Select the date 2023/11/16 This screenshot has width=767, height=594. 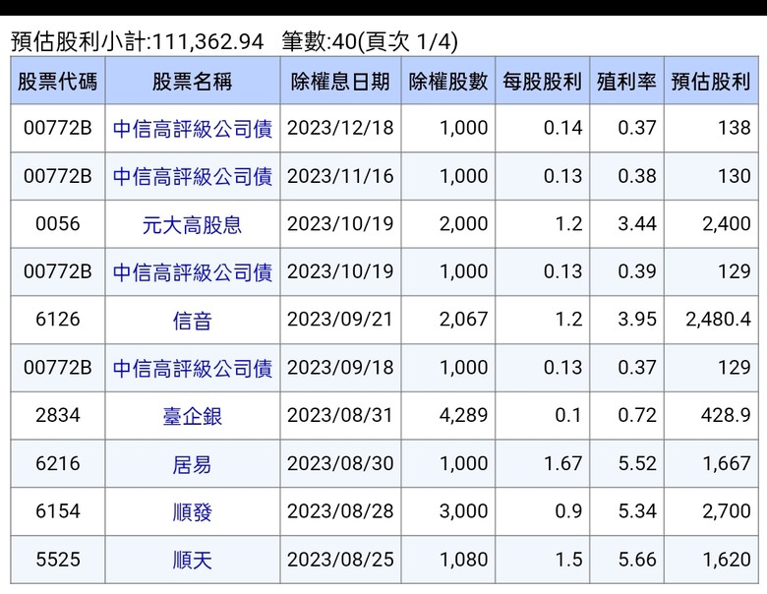pyautogui.click(x=340, y=176)
